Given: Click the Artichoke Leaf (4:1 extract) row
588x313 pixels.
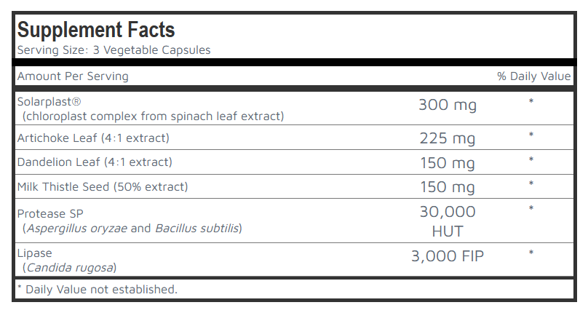Looking at the screenshot, I should [x=93, y=138].
